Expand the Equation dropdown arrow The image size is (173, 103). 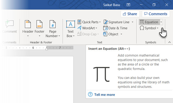(x=161, y=22)
